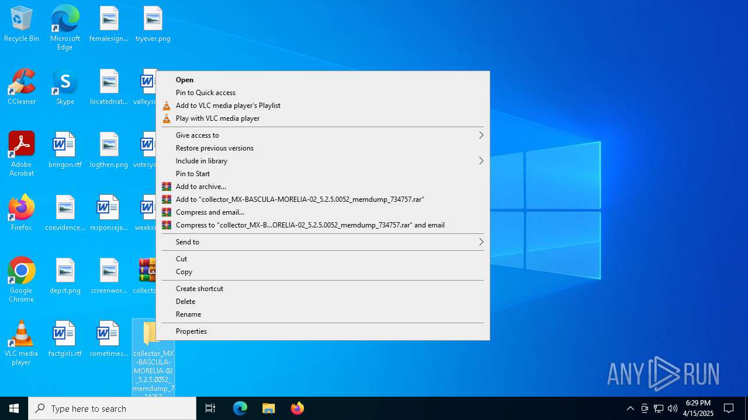748x420 pixels.
Task: Show hidden system tray icons
Action: point(630,408)
